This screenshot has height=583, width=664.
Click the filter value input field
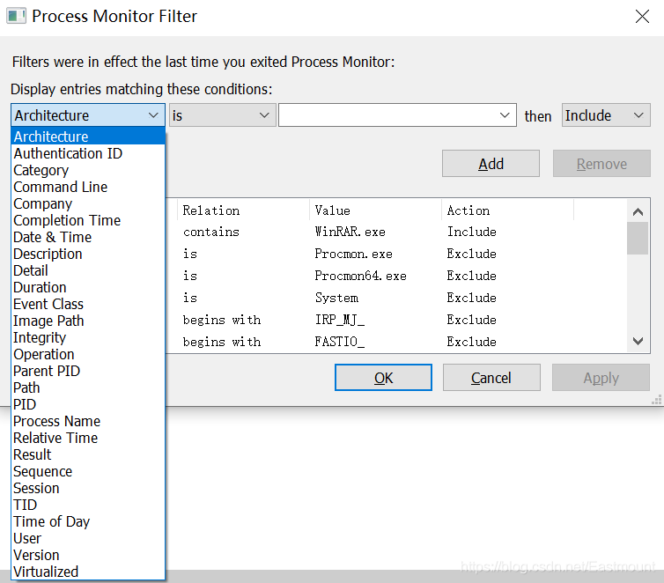[x=387, y=115]
